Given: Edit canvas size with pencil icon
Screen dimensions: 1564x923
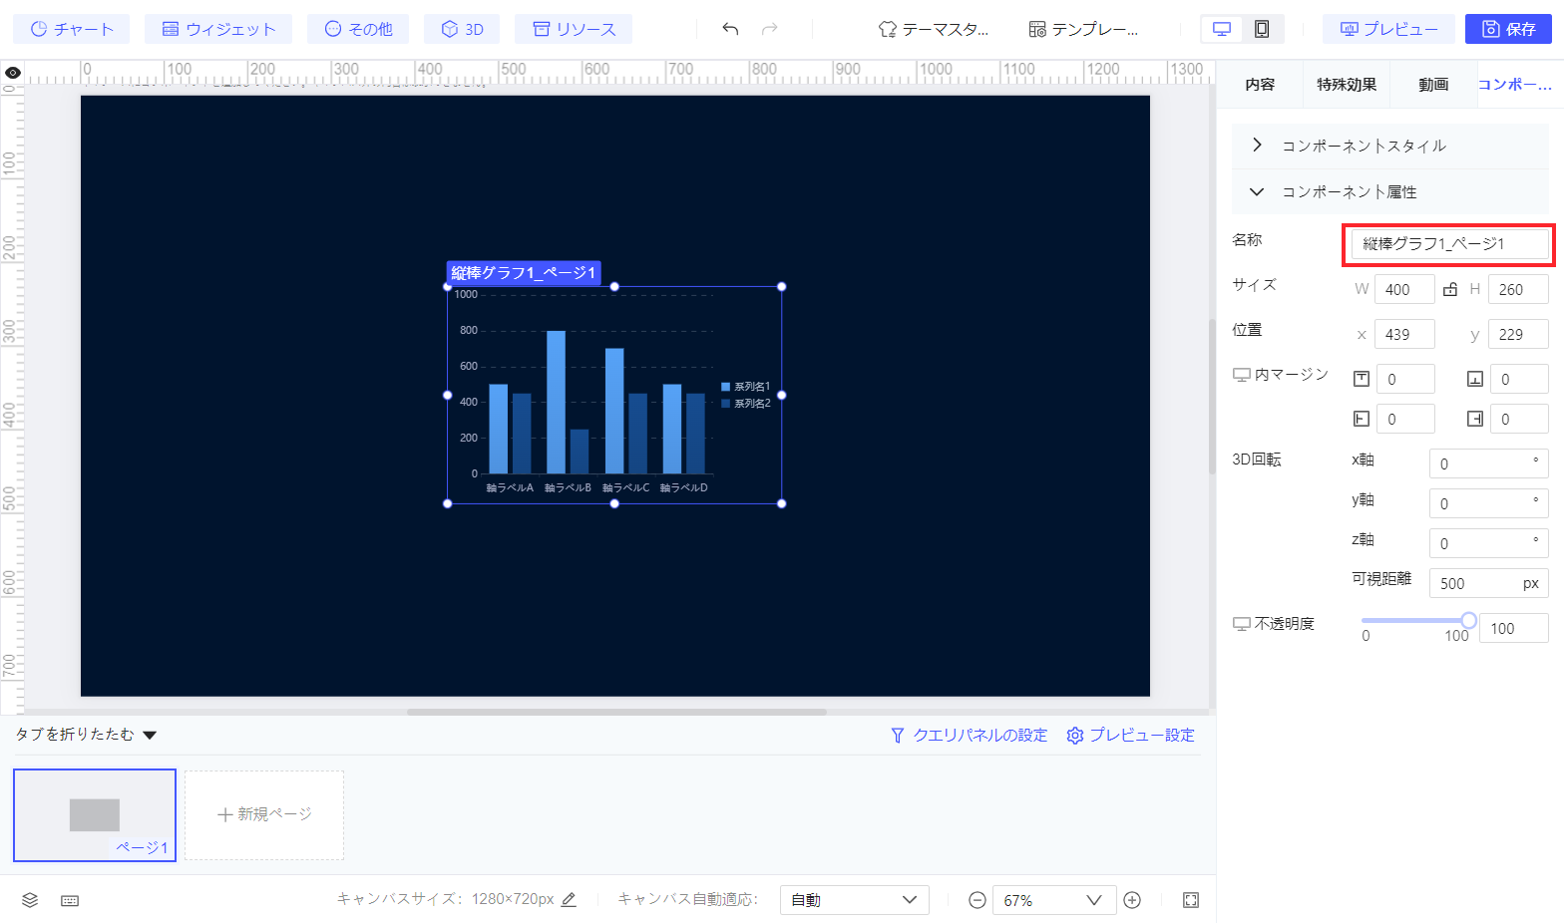Looking at the screenshot, I should [x=569, y=899].
